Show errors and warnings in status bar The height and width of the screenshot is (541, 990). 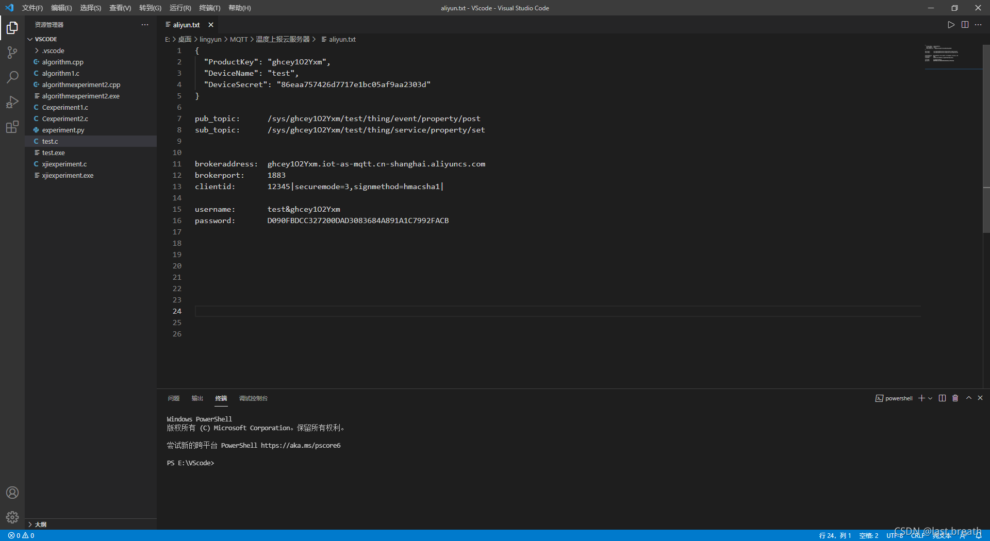pos(21,535)
